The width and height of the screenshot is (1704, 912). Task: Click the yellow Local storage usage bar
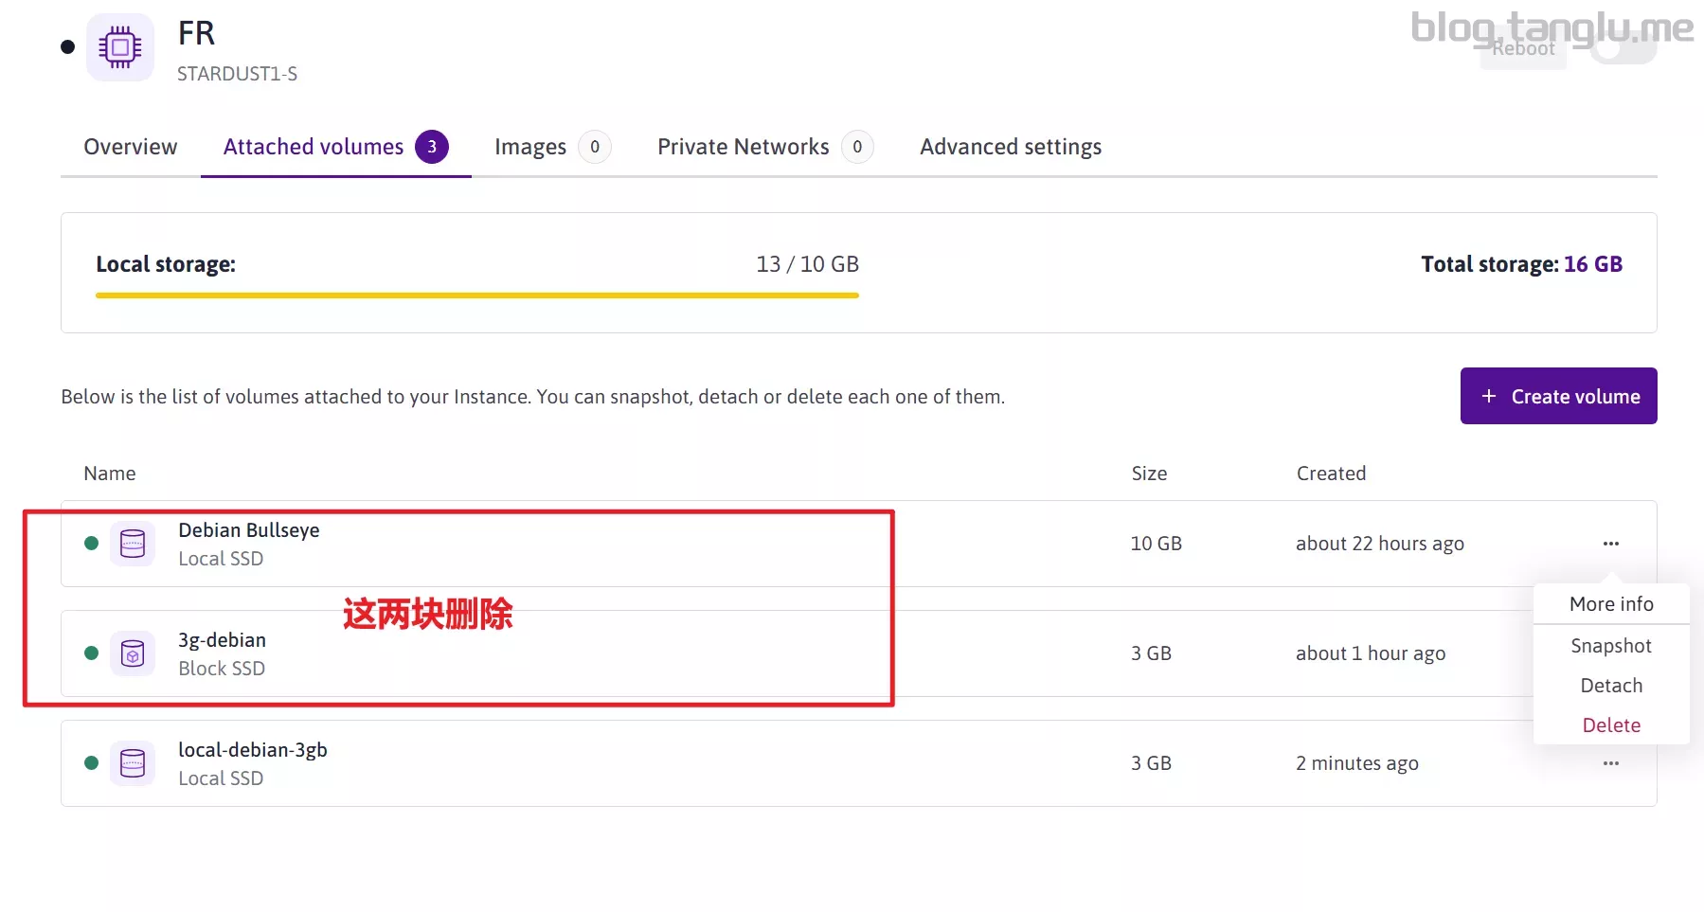(476, 295)
